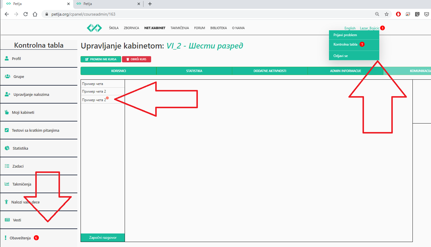Bookmark this page with star icon

386,14
